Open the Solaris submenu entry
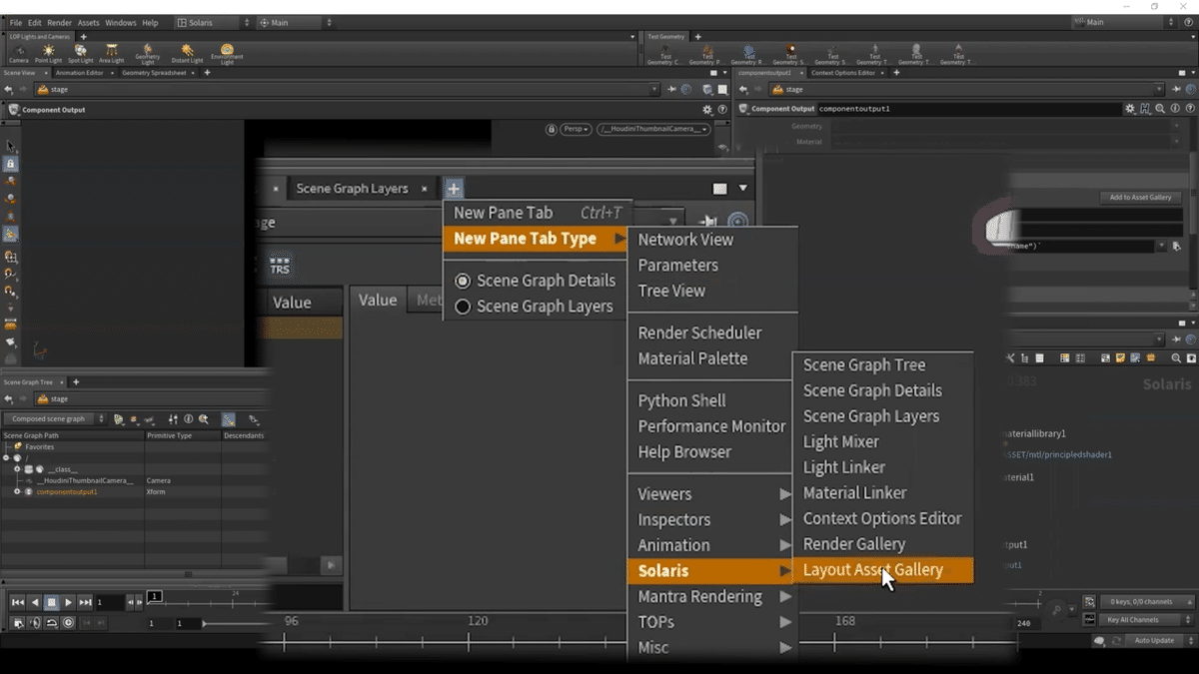This screenshot has width=1199, height=674. click(710, 571)
